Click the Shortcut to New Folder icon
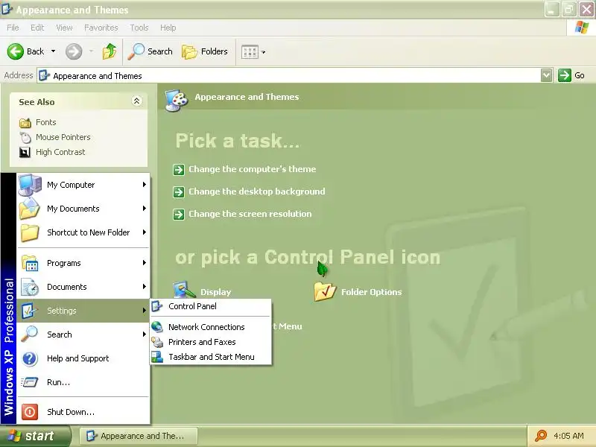Screen dimensions: 596x447 click(30, 232)
